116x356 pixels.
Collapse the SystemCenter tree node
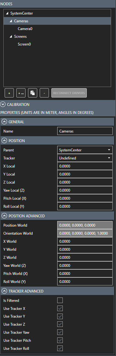pyautogui.click(x=7, y=14)
